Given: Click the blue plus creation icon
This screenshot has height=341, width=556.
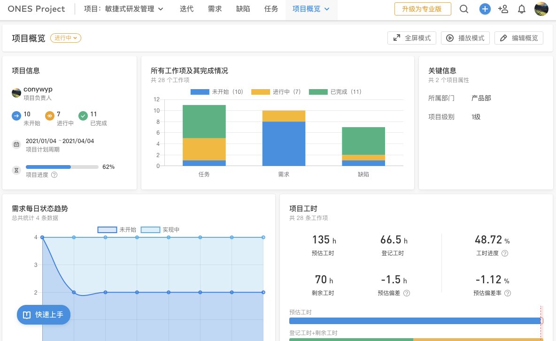Looking at the screenshot, I should (485, 9).
